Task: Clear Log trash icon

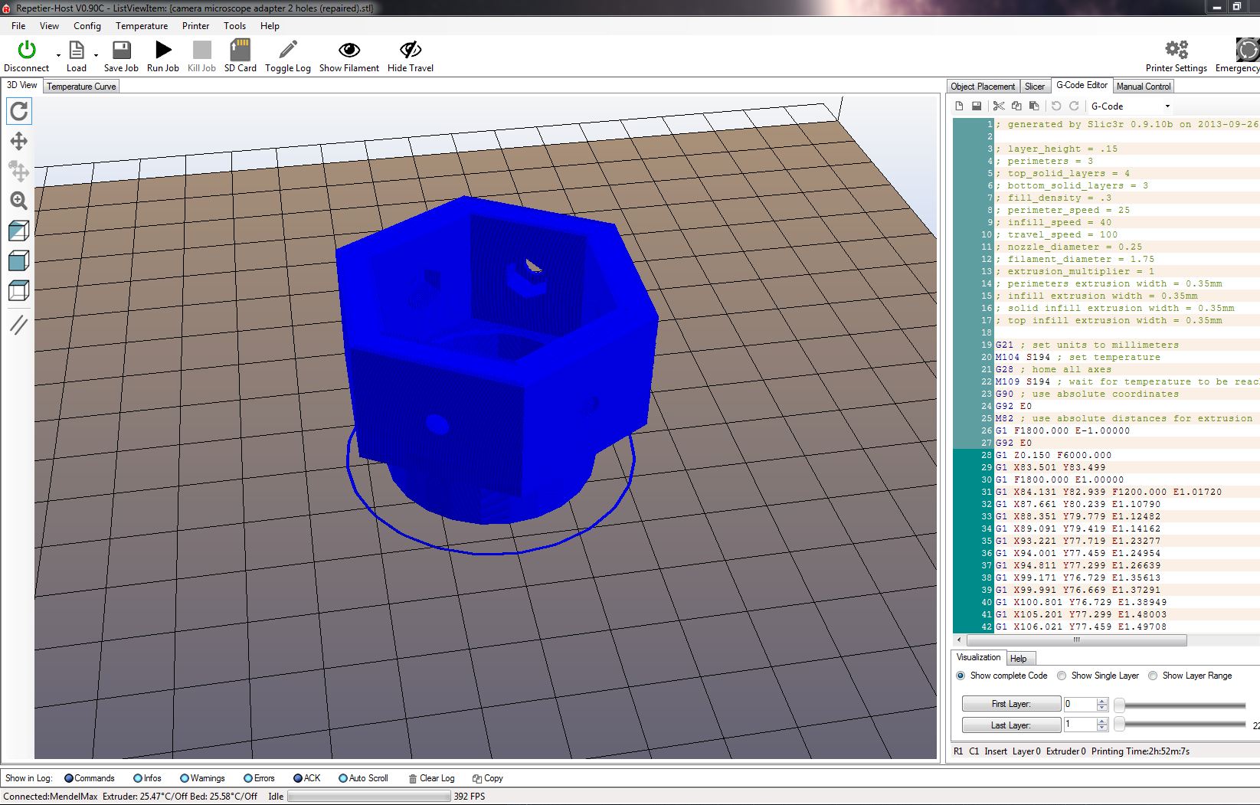Action: tap(414, 778)
